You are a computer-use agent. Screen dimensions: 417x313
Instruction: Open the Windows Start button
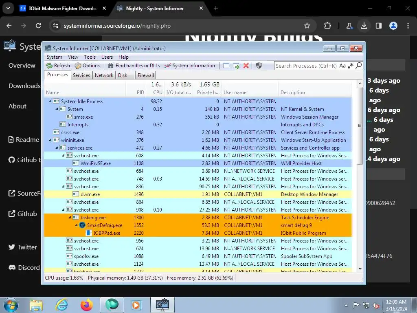click(x=11, y=305)
